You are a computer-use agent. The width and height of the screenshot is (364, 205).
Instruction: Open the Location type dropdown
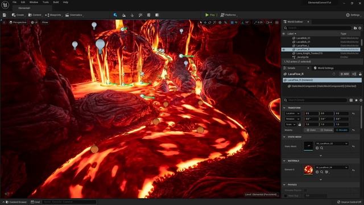292,113
